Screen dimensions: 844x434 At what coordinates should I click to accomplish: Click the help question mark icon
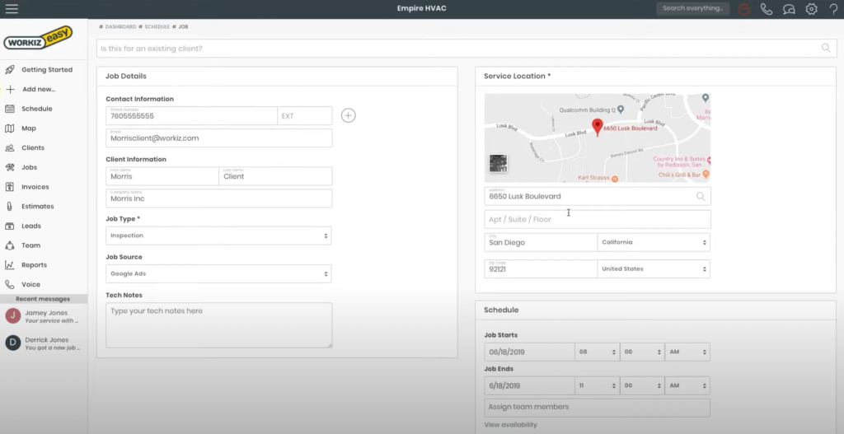834,9
